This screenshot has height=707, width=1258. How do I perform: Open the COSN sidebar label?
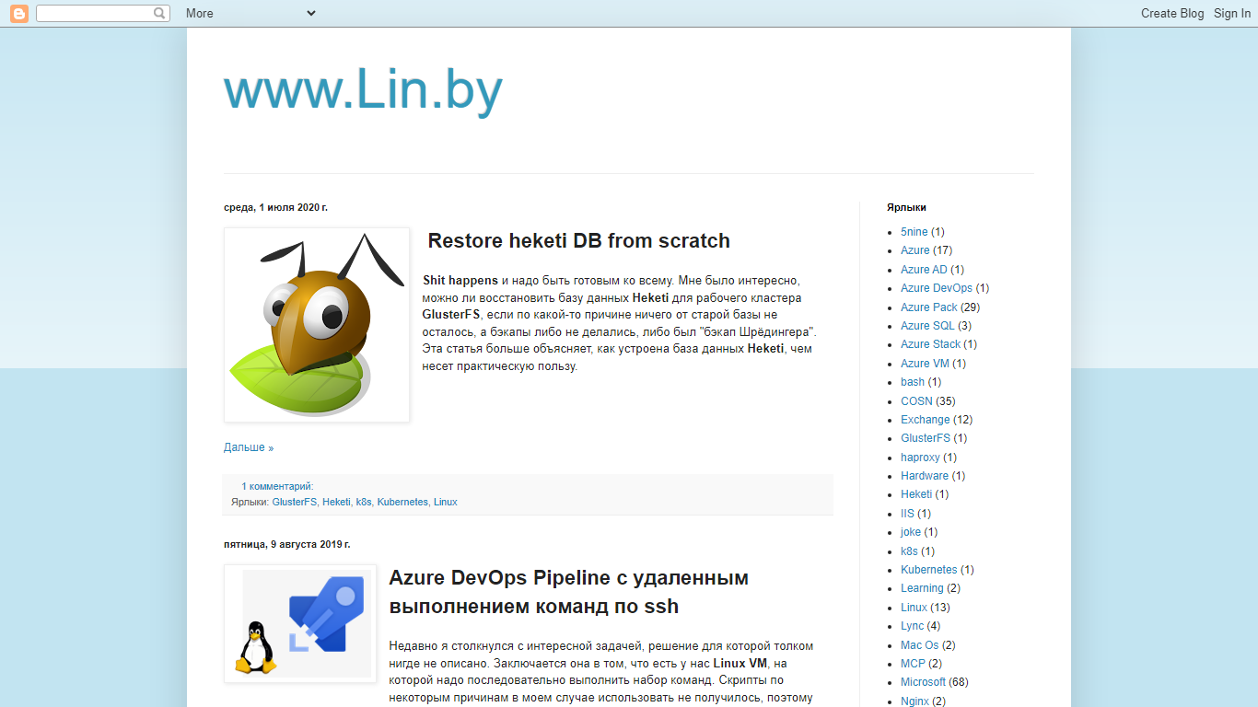point(916,401)
